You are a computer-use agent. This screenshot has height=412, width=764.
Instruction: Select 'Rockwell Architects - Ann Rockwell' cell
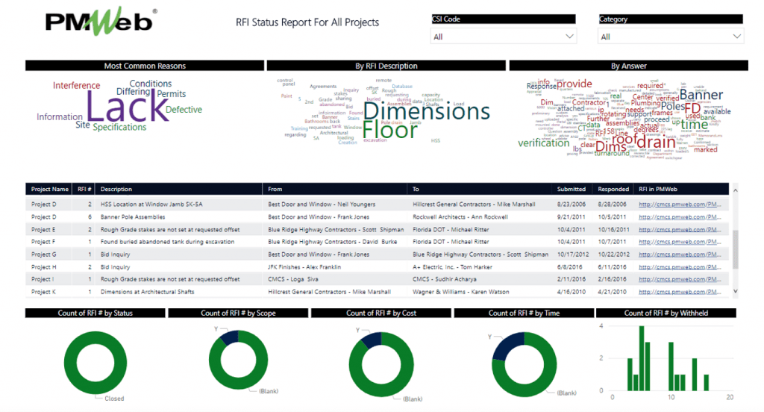(x=460, y=217)
